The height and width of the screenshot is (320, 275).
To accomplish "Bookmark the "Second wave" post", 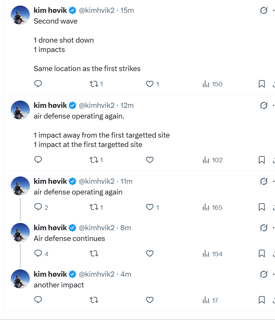I will point(262,84).
